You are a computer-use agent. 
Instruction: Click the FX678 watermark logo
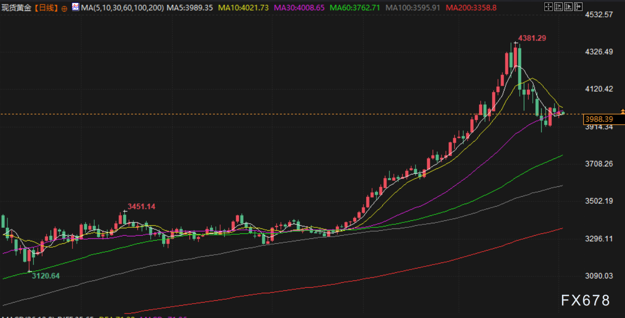[585, 300]
